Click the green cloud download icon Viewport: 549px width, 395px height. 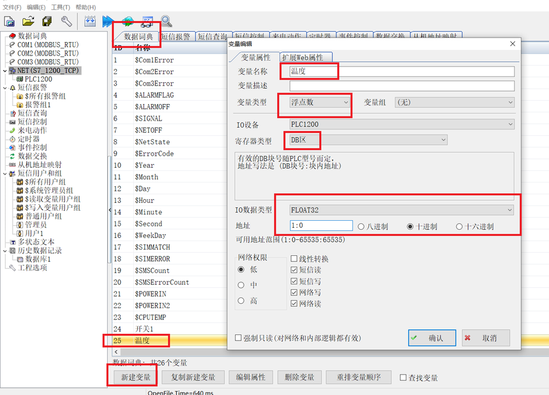tap(128, 21)
